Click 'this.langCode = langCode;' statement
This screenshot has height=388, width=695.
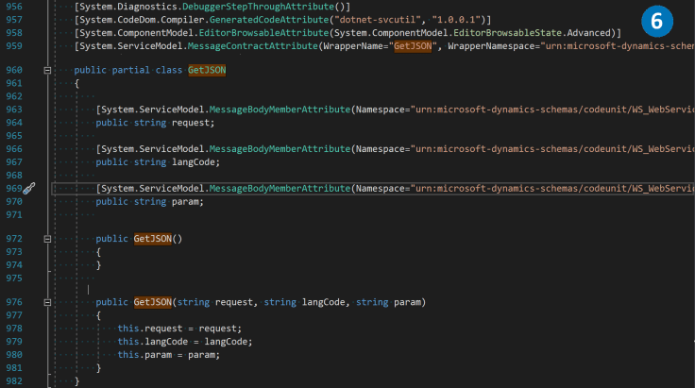pos(185,342)
